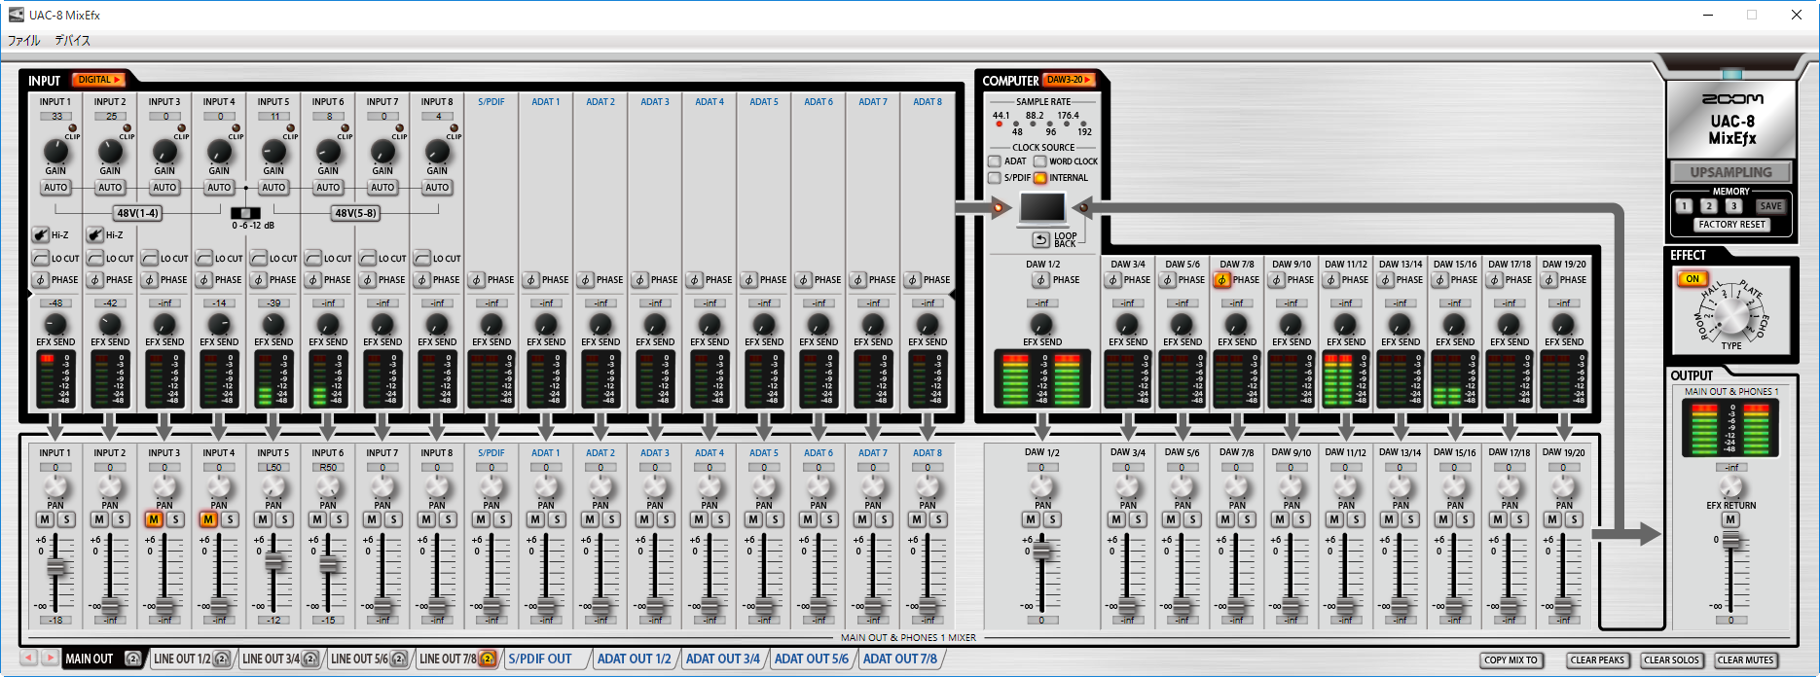The image size is (1820, 677).
Task: Select WORD CLOCK as the clock source
Action: coord(1039,161)
